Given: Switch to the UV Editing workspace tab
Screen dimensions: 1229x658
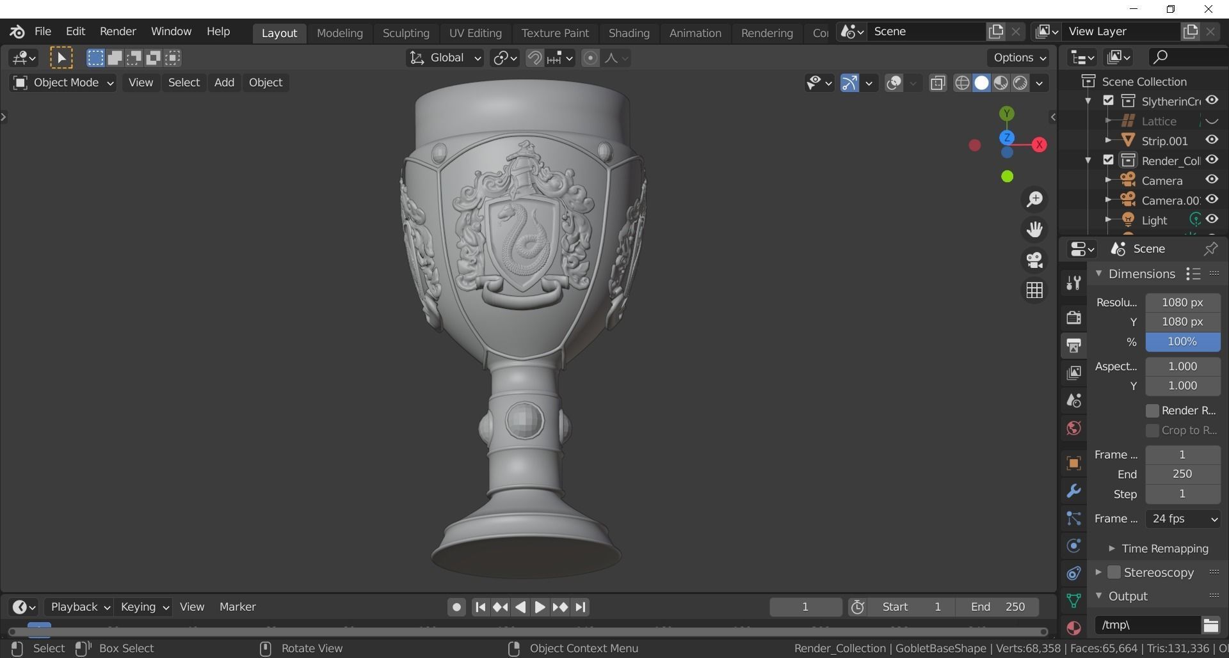Looking at the screenshot, I should point(475,33).
